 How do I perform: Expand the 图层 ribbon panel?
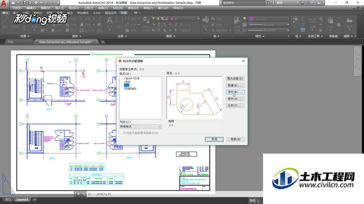click(x=171, y=36)
